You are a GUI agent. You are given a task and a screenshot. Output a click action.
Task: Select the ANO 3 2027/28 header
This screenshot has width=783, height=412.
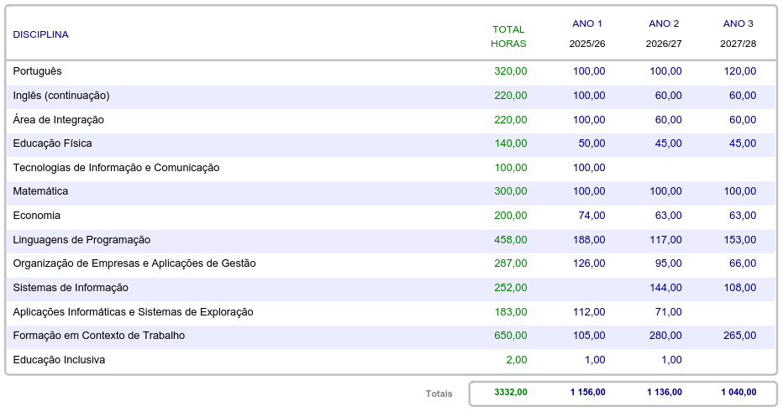(738, 34)
